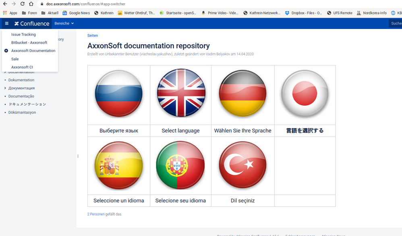Open the Dökümantasyon sidebar page

(22, 112)
